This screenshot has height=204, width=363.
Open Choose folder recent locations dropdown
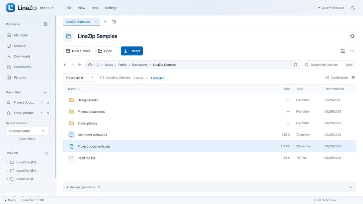tap(27, 131)
